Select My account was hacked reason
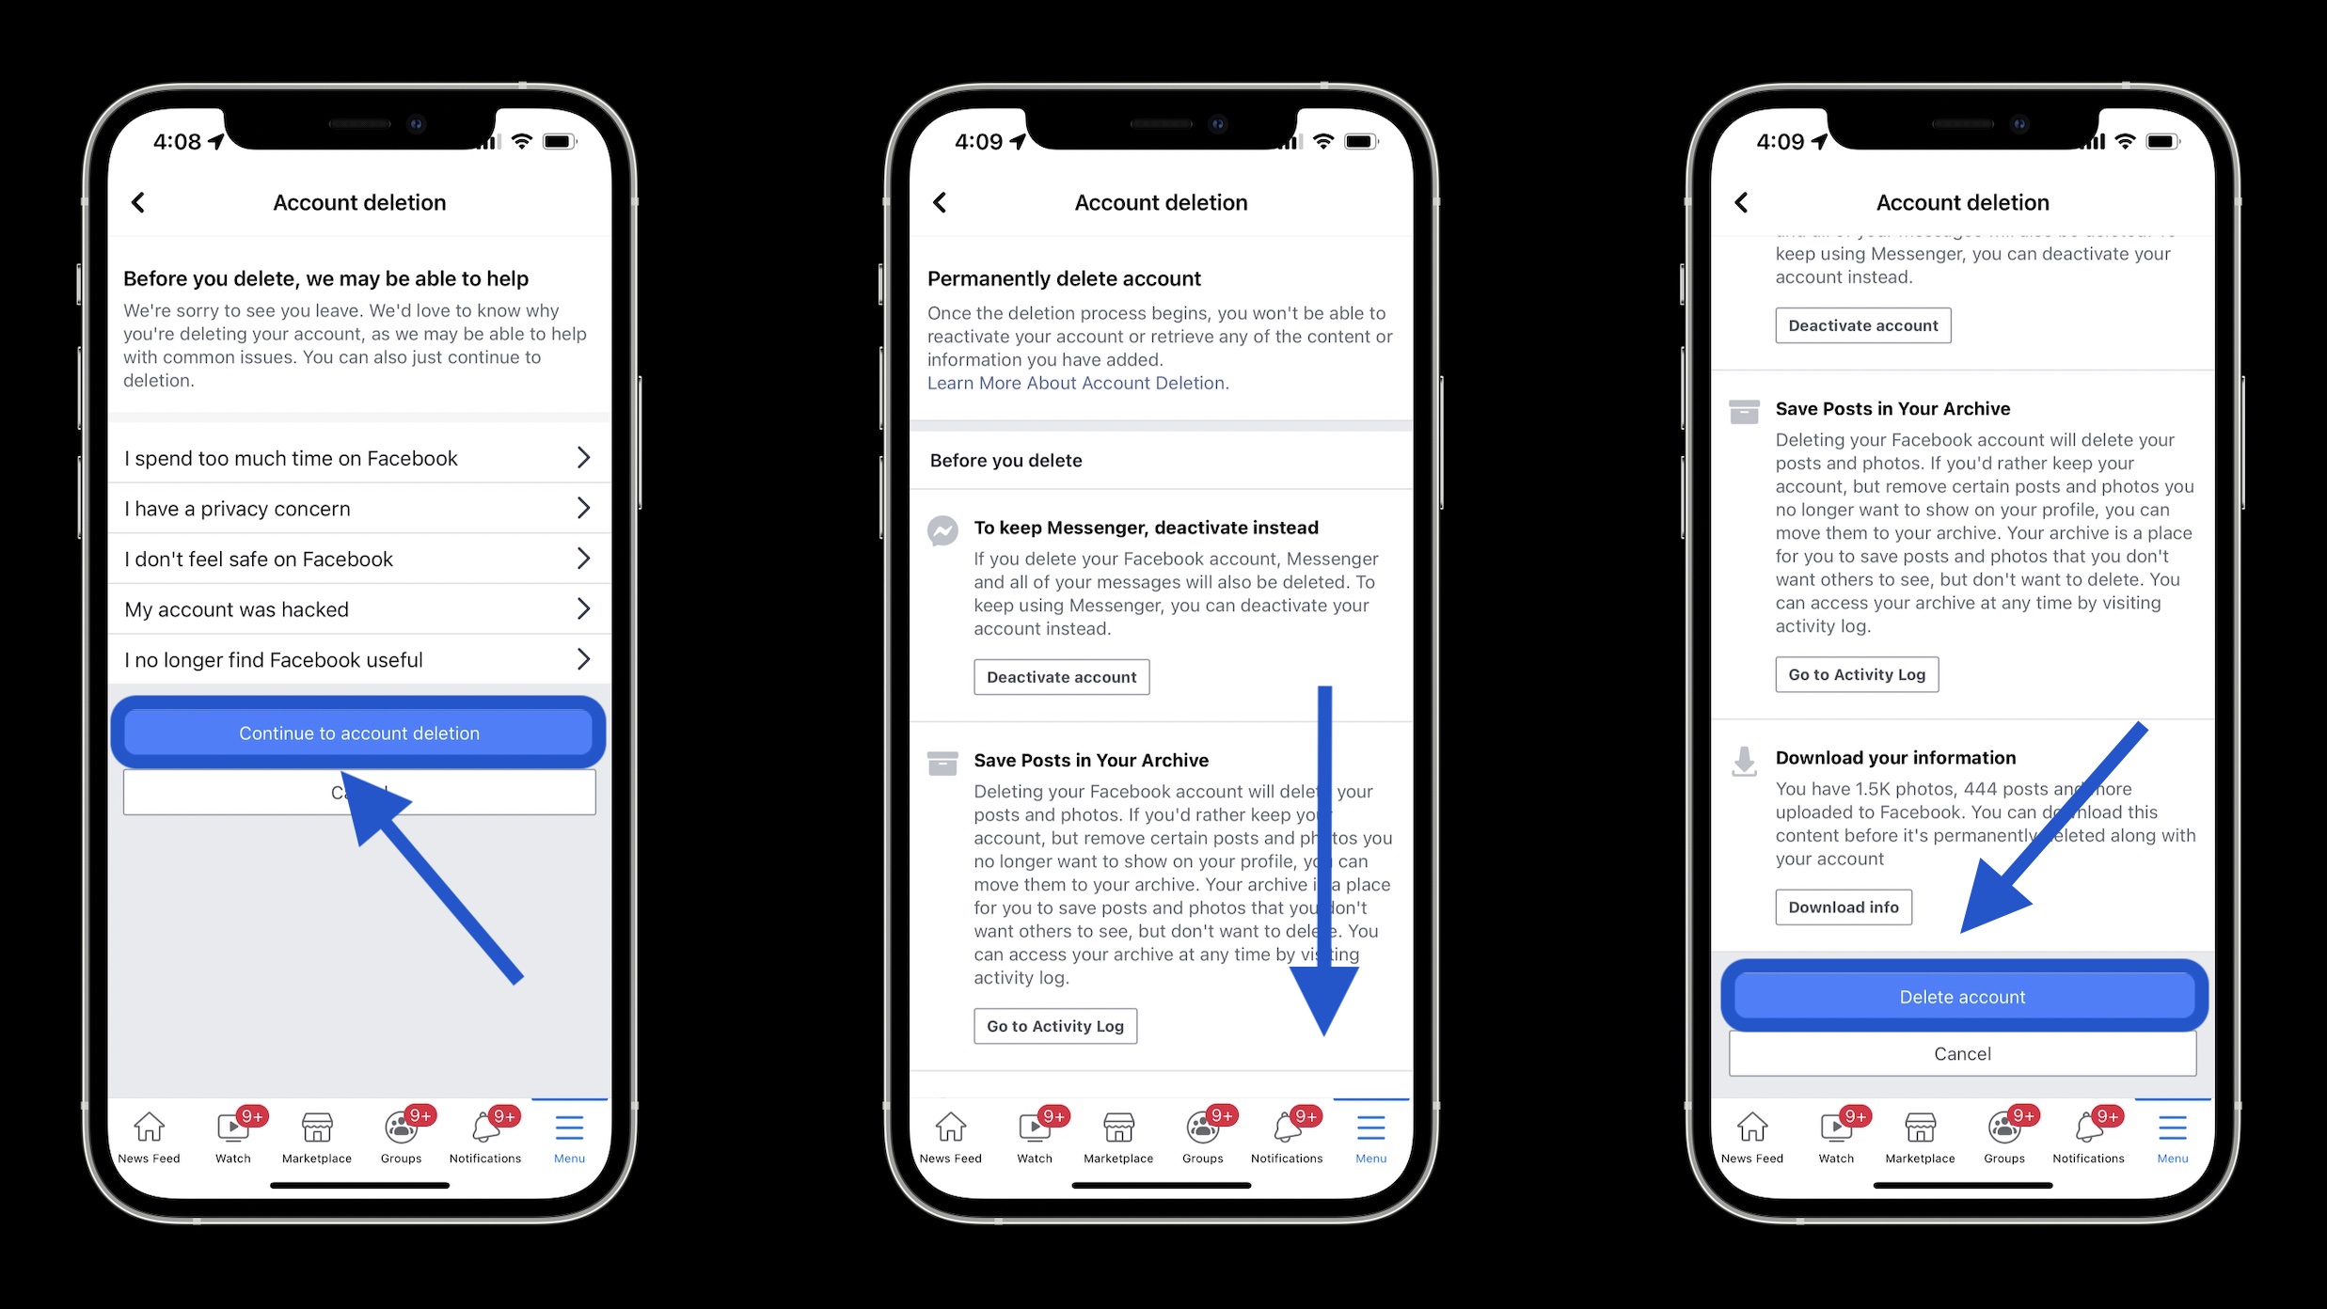Screen dimensions: 2327x1309 point(356,609)
